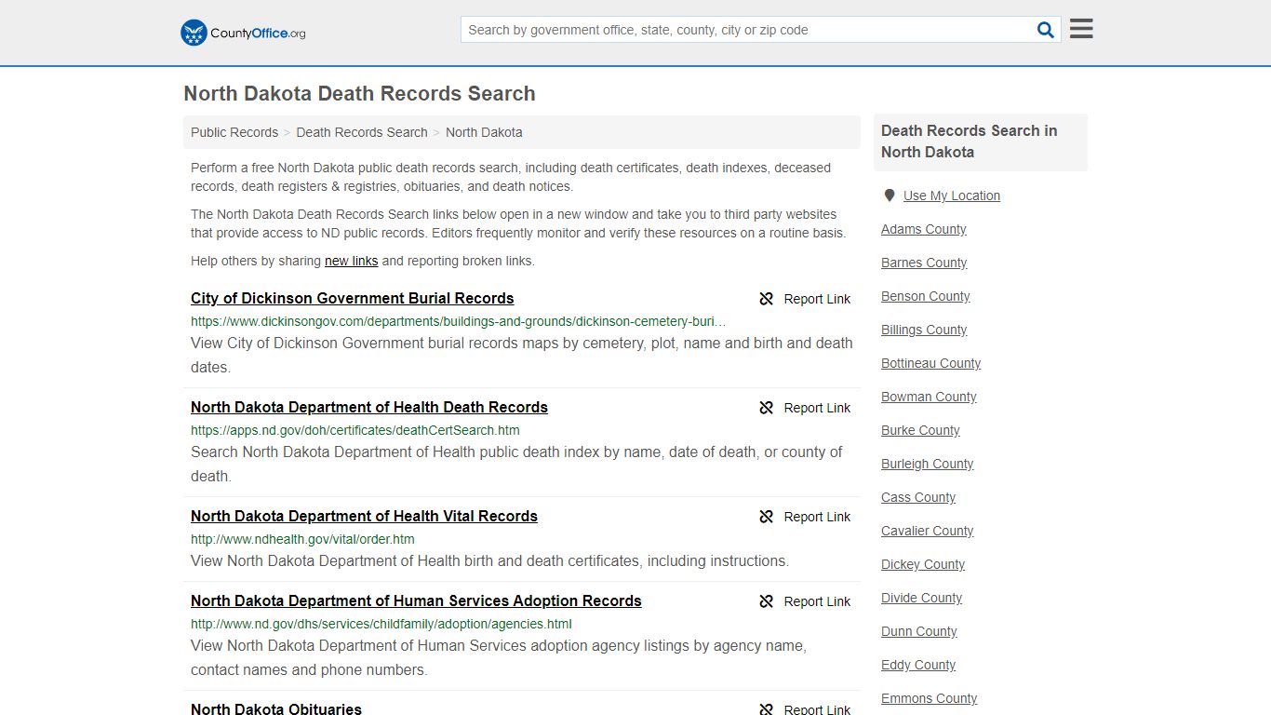Open Human Services Adoption Records link
This screenshot has width=1271, height=715.
(416, 601)
